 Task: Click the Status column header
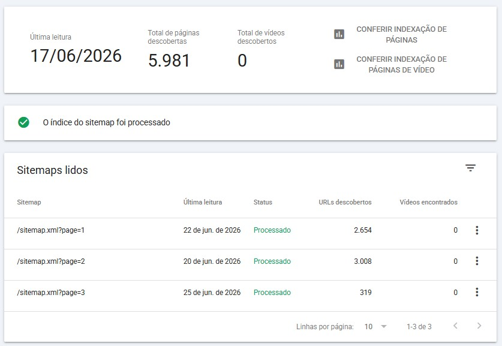(x=263, y=202)
